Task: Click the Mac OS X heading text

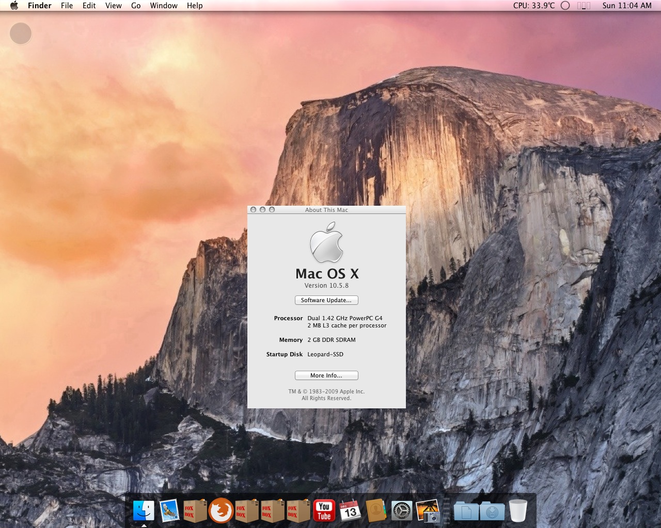Action: pyautogui.click(x=327, y=273)
